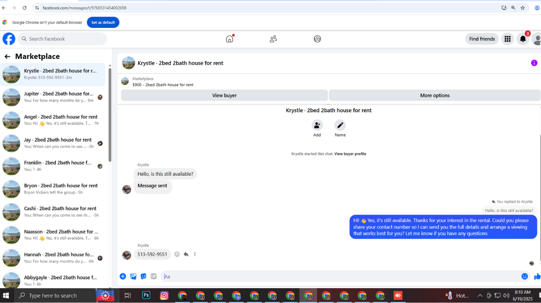Type here to search Windows box

click(55, 295)
